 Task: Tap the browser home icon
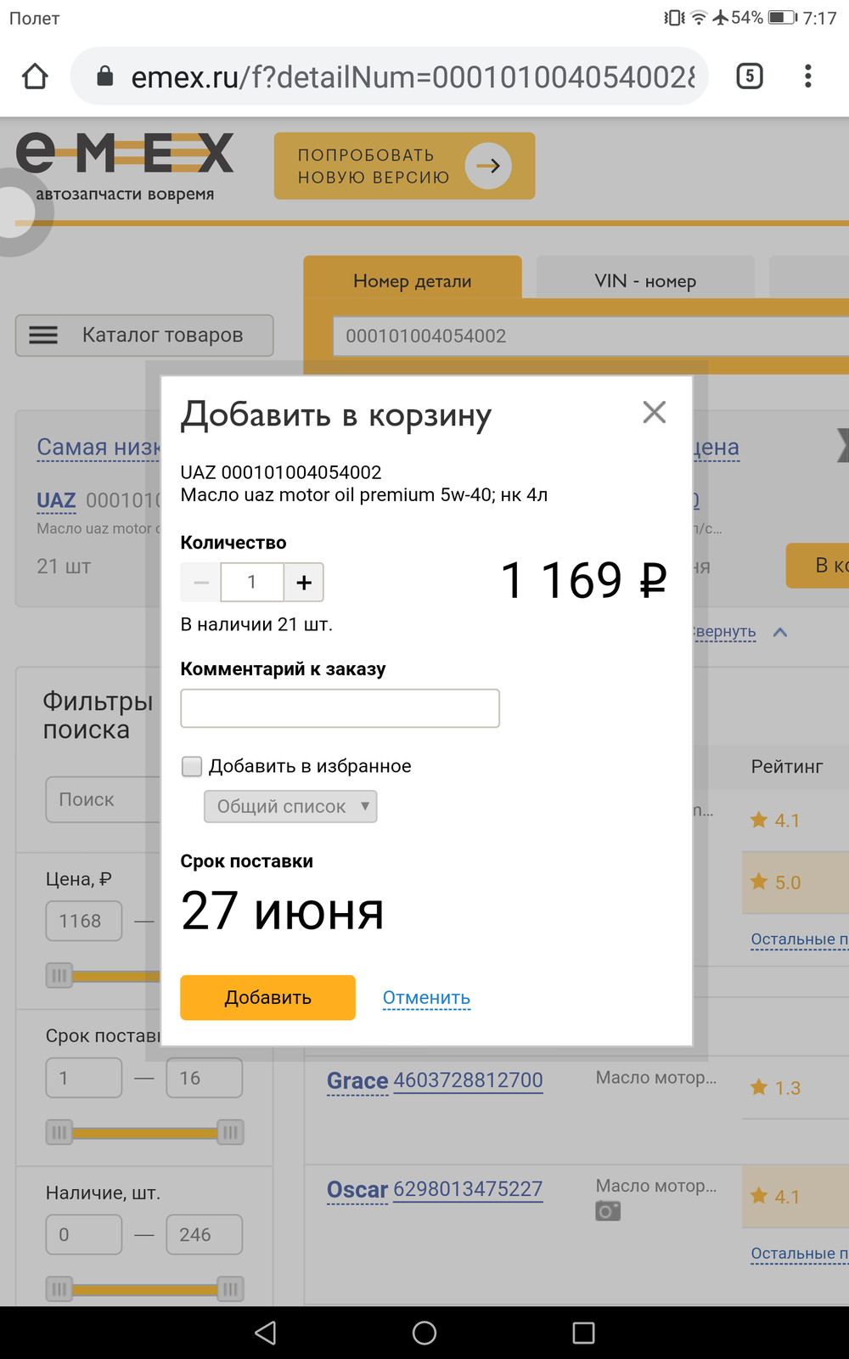click(35, 76)
